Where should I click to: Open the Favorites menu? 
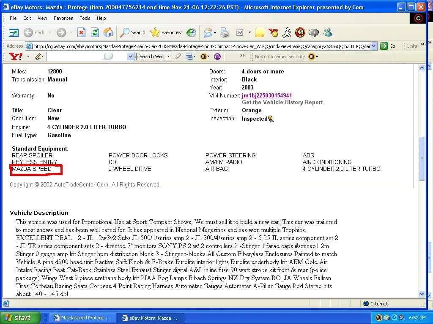pos(63,18)
